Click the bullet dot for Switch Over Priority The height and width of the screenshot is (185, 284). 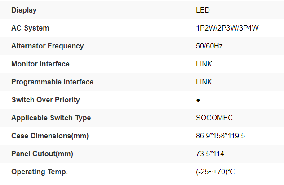pos(198,100)
